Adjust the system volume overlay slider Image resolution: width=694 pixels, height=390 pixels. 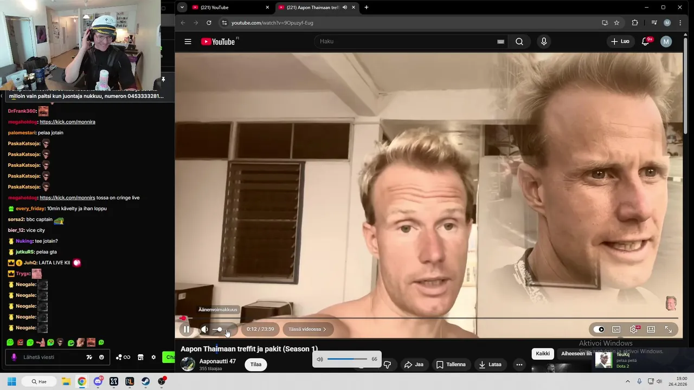point(347,359)
